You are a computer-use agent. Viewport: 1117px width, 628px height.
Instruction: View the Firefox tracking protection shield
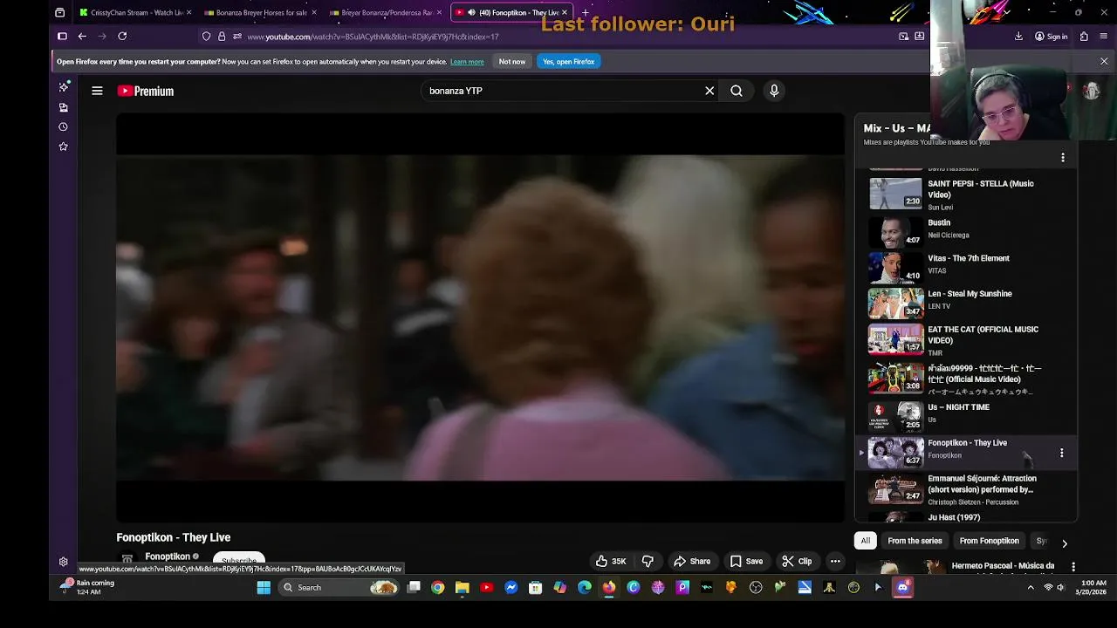pyautogui.click(x=206, y=37)
